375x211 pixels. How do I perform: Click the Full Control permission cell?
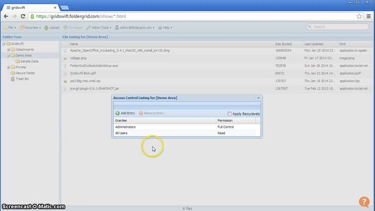tap(226, 127)
